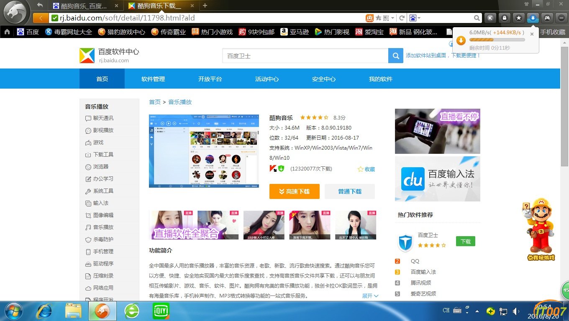Image resolution: width=569 pixels, height=321 pixels.
Task: Click the game controller toolbar icon
Action: 547,18
